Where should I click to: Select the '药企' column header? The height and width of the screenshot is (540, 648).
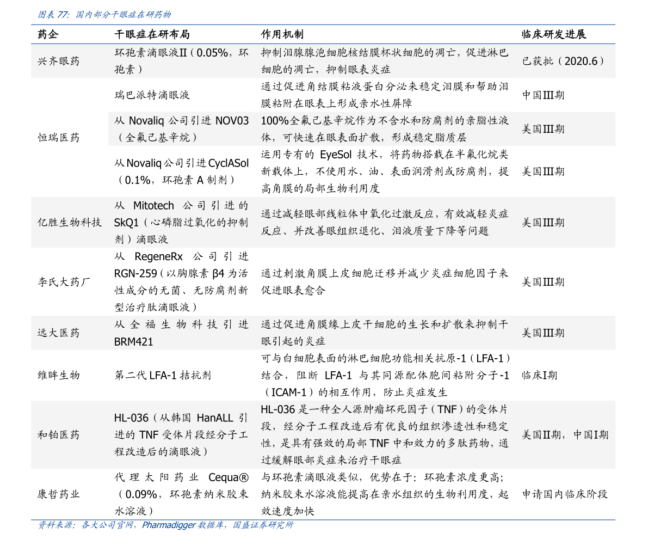pos(48,34)
